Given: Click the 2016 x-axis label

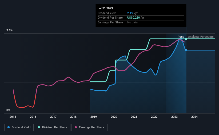Looking at the screenshot, I should tap(33, 117).
